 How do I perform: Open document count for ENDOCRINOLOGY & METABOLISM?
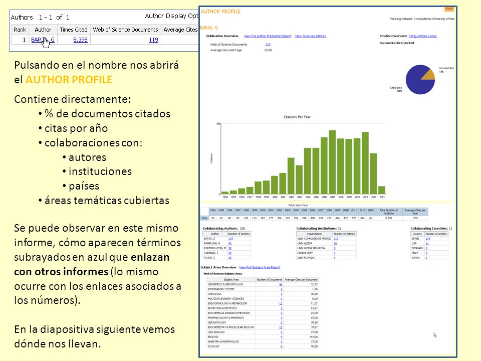click(x=281, y=304)
